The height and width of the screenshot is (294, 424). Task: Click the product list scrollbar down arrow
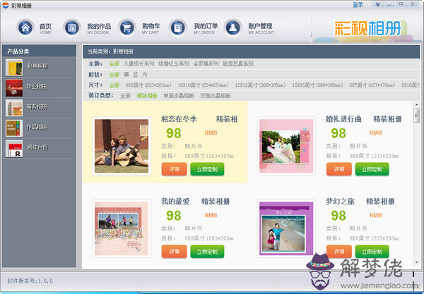click(x=416, y=262)
